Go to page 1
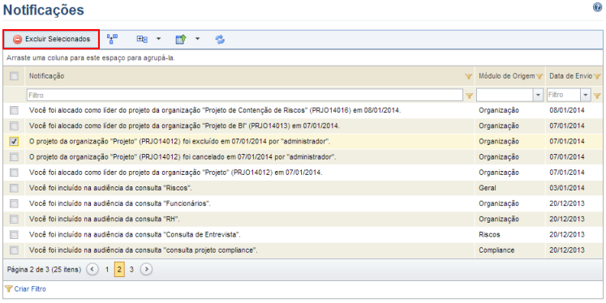Screen dimensions: 606x303 tap(107, 270)
